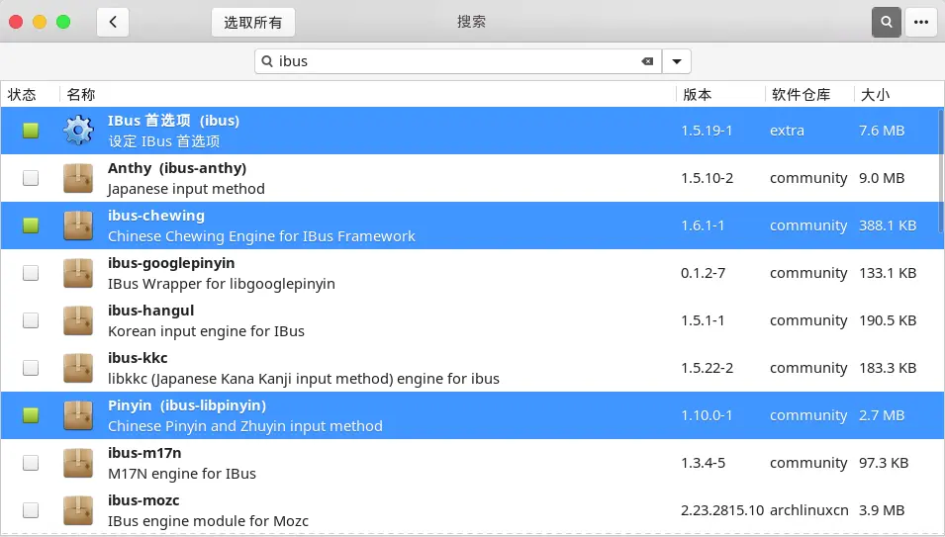Image resolution: width=945 pixels, height=537 pixels.
Task: Sort by the 状态 column header
Action: click(x=30, y=95)
